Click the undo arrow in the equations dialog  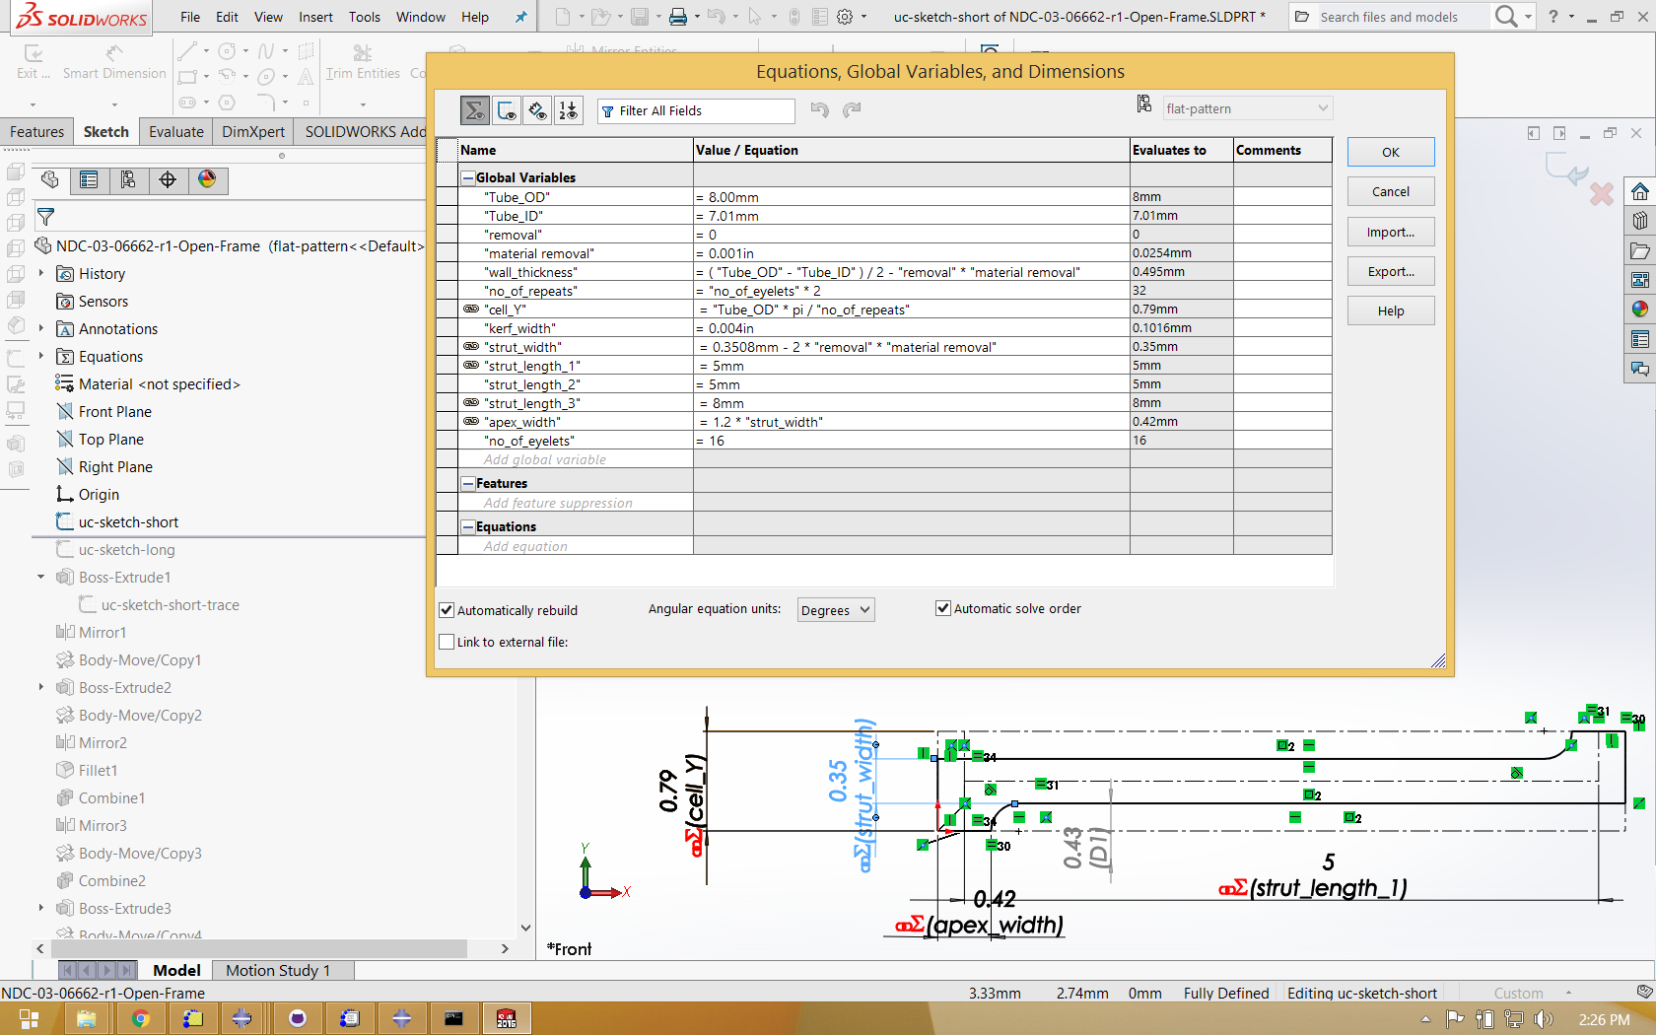coord(819,109)
